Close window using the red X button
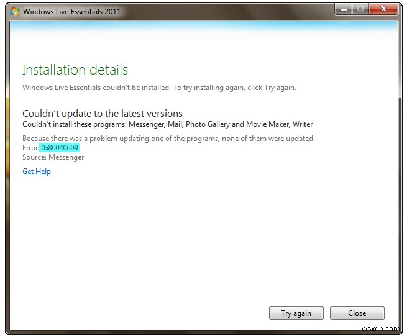Screen dimensions: 407x335 click(x=383, y=9)
